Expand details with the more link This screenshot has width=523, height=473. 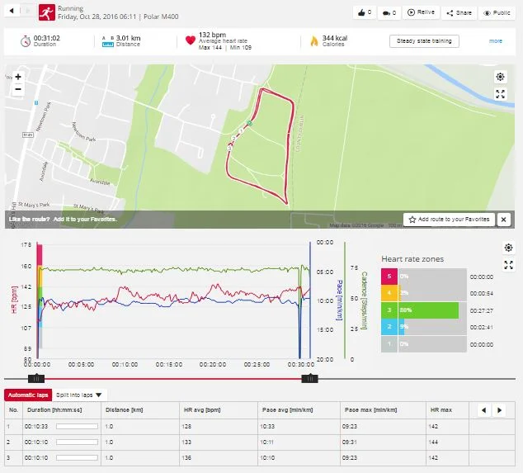point(495,41)
